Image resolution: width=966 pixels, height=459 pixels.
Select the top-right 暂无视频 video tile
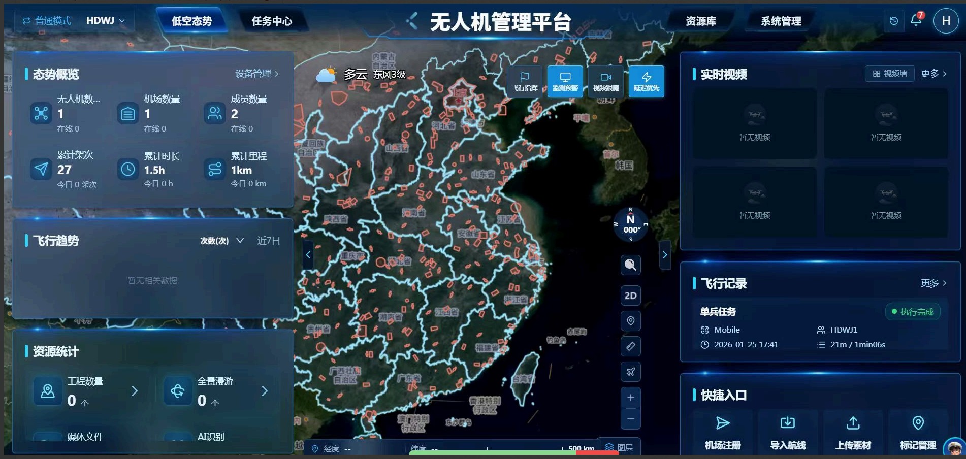pos(886,123)
